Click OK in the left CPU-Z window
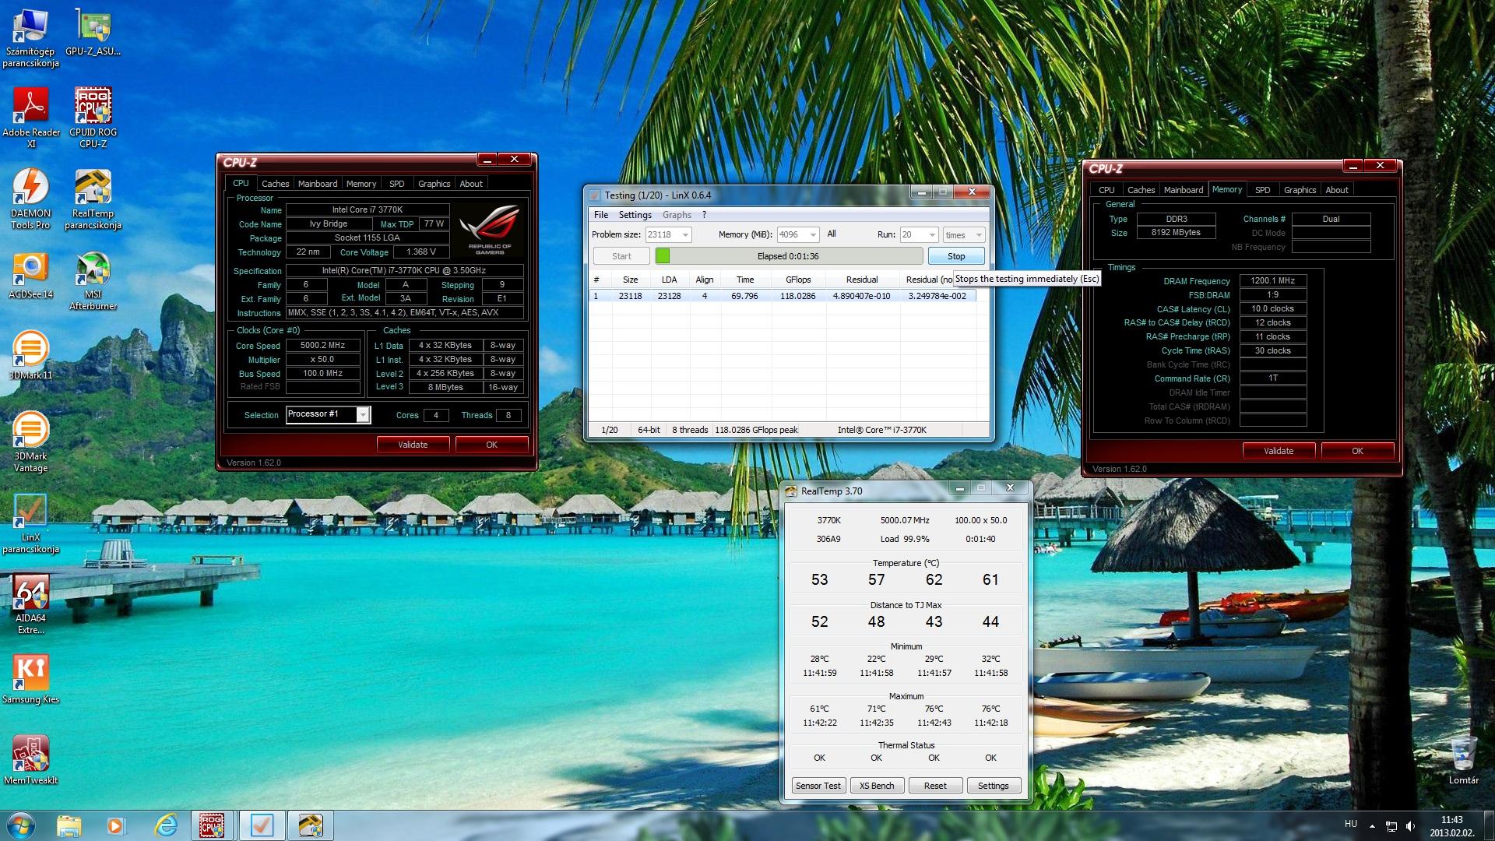This screenshot has height=841, width=1495. (491, 445)
